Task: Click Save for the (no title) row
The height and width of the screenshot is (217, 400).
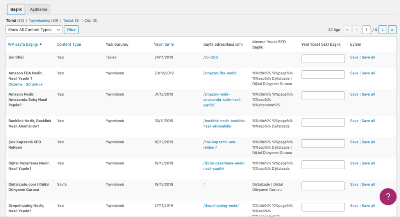Action: pos(354,57)
